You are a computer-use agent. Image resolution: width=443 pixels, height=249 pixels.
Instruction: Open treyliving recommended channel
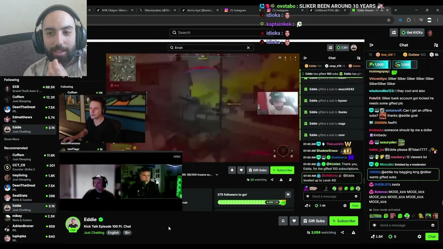click(x=29, y=177)
